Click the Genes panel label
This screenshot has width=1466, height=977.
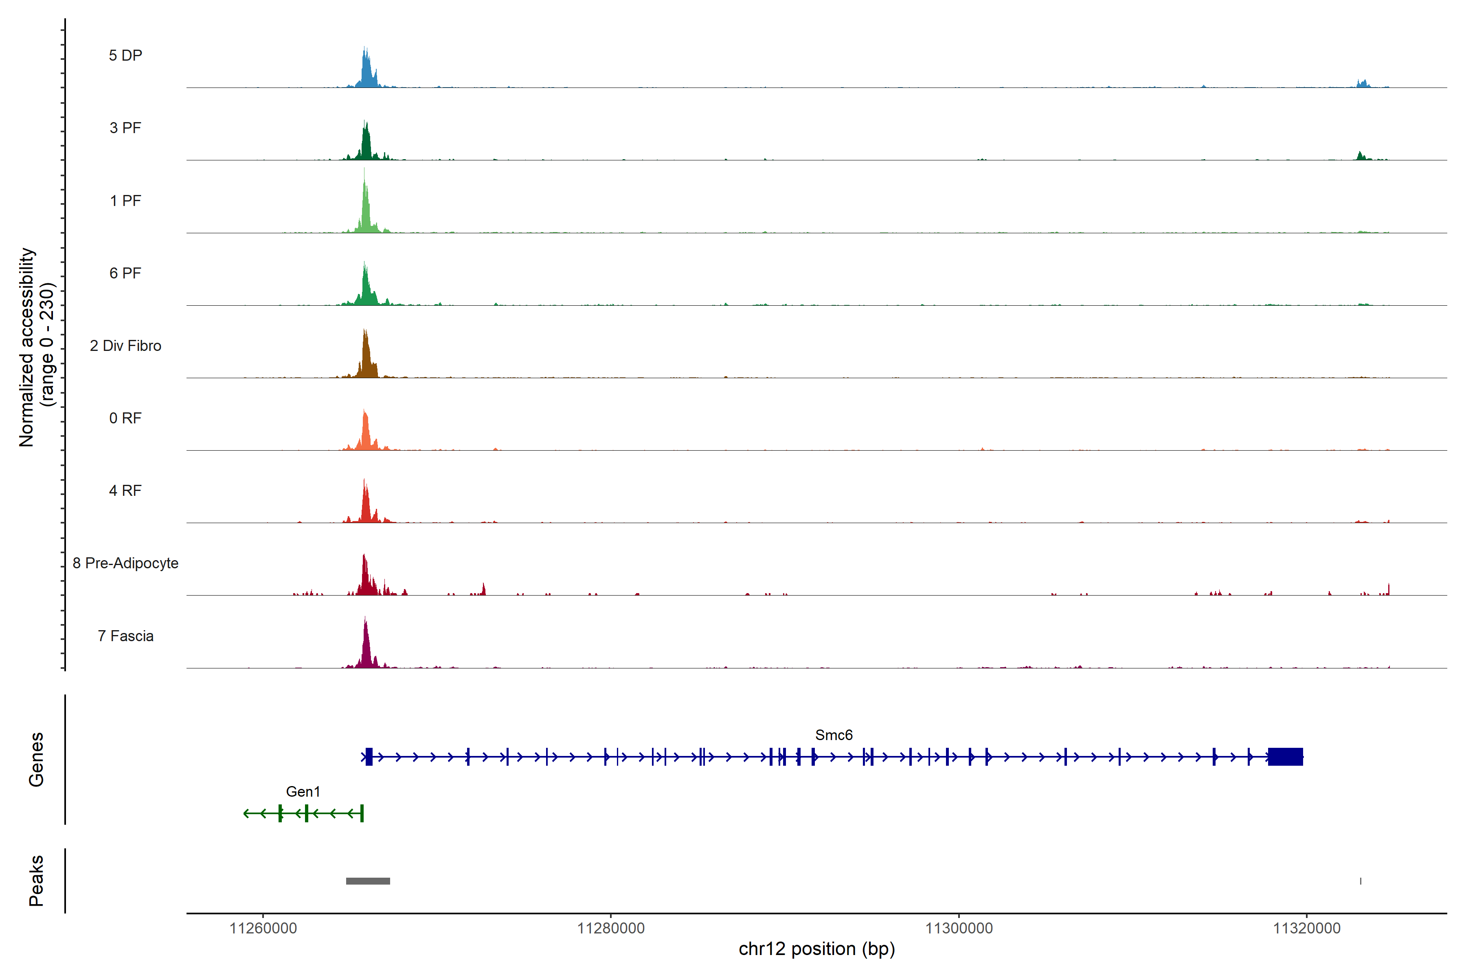click(x=36, y=760)
